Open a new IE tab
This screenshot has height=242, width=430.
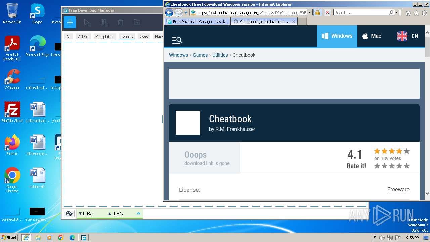[302, 22]
